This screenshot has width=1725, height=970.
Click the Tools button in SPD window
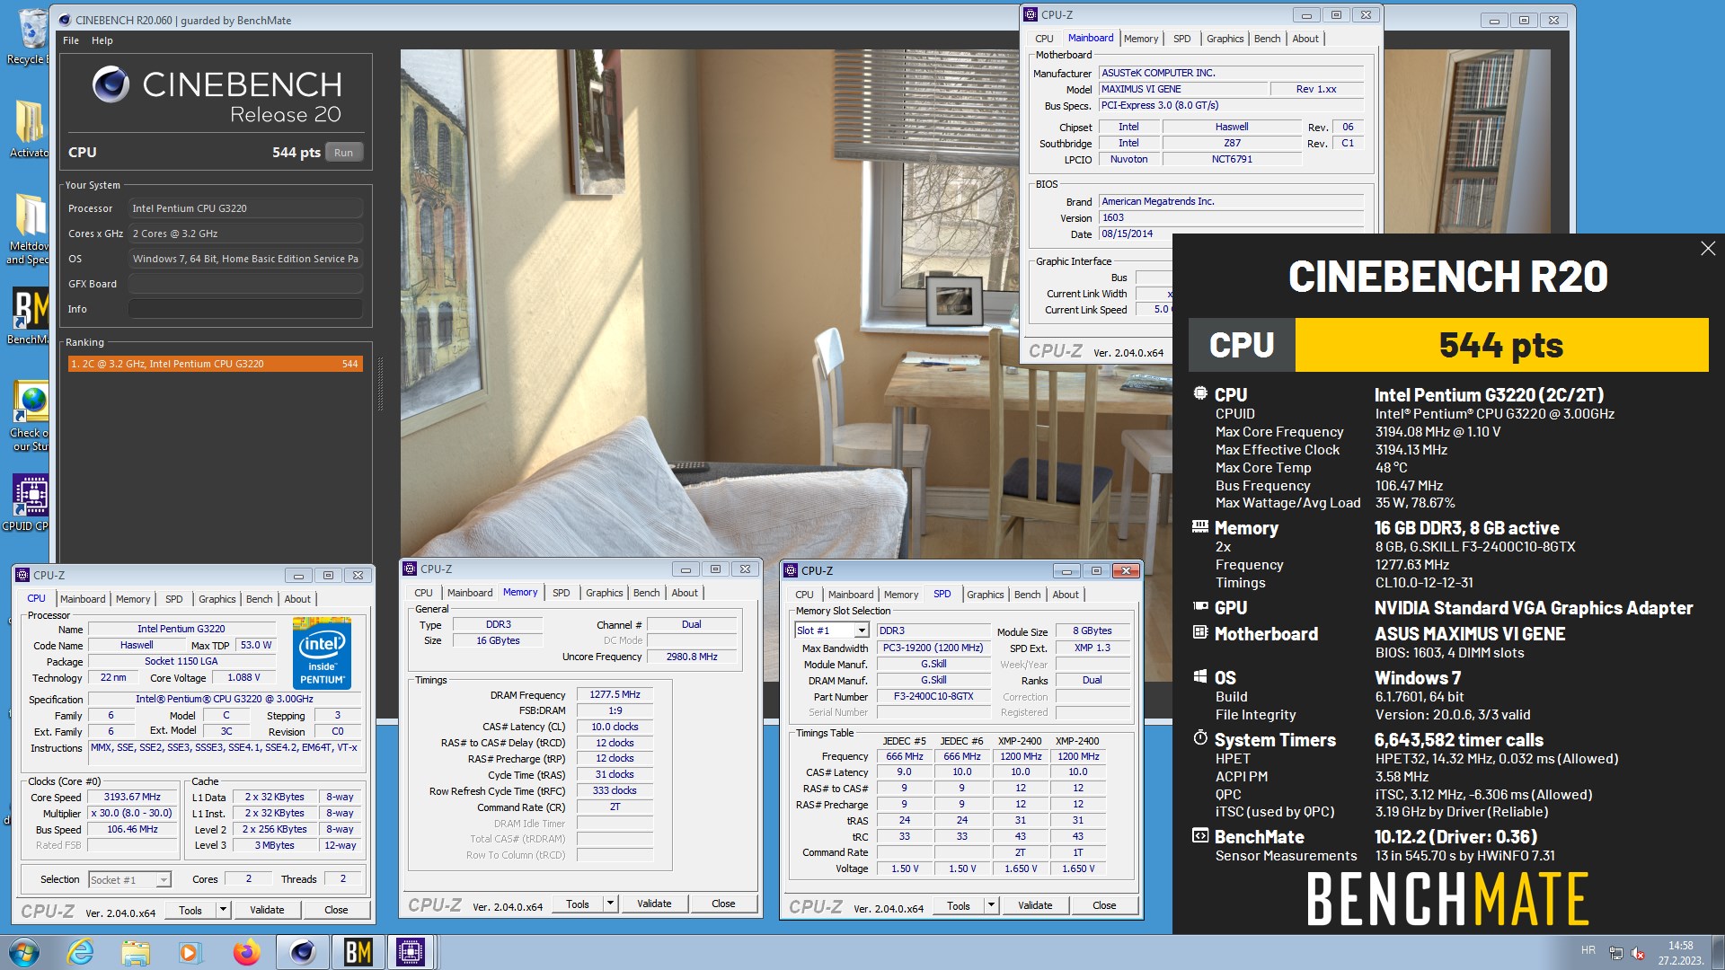point(959,905)
